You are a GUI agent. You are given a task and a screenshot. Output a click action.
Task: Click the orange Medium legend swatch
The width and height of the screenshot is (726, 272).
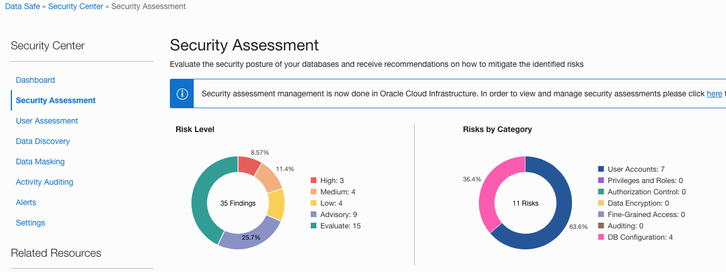point(314,192)
